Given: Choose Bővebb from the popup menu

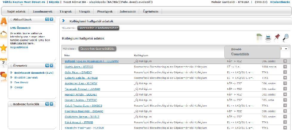Looking at the screenshot, I should 236,49.
